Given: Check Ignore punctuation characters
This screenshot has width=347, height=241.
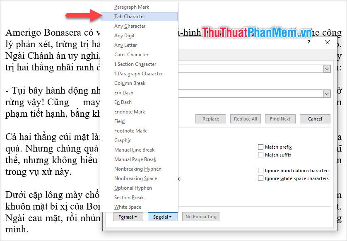Looking at the screenshot, I should click(x=261, y=170).
